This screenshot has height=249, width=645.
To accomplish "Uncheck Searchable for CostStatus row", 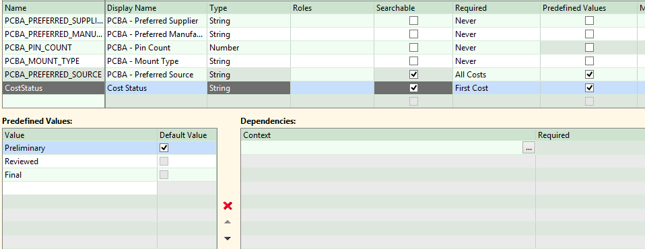I will click(414, 88).
